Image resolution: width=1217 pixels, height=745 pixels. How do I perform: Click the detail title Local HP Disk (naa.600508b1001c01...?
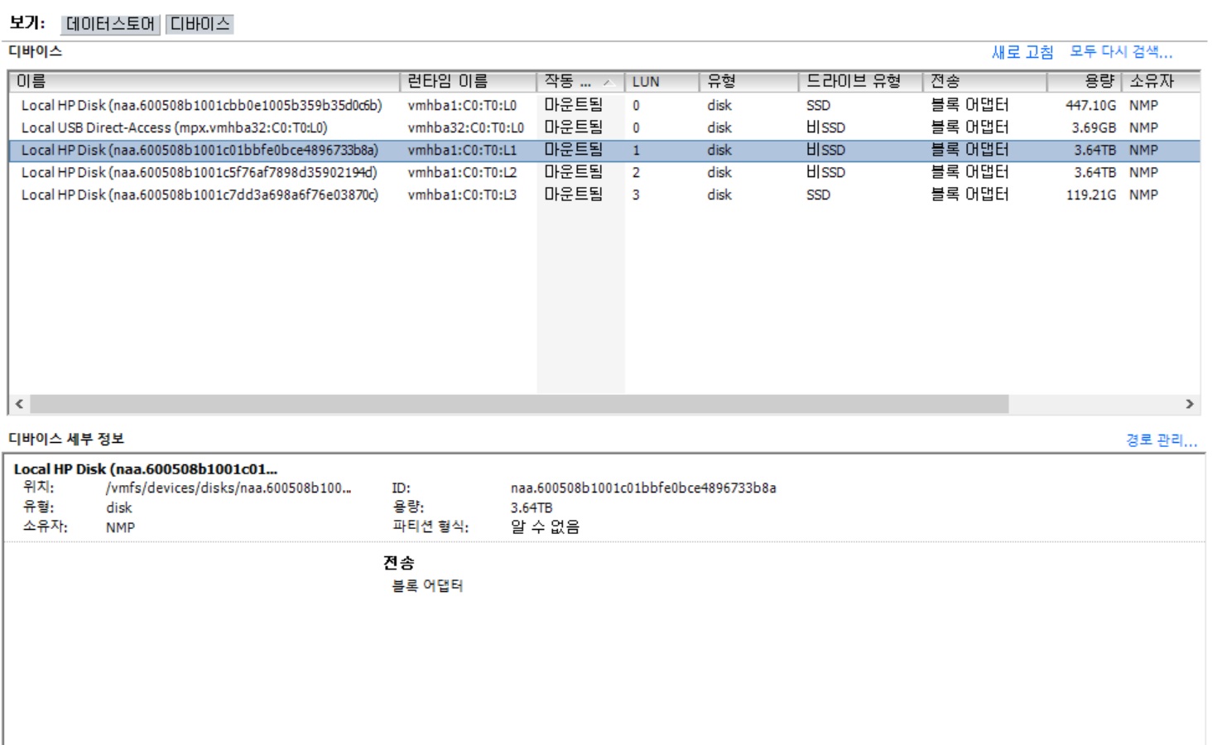pos(145,469)
